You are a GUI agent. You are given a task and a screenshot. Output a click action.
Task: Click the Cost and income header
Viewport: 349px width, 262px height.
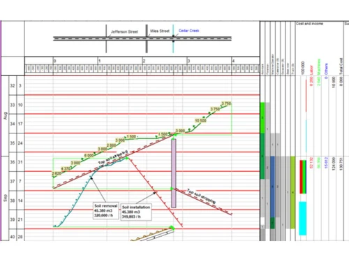tap(309, 24)
